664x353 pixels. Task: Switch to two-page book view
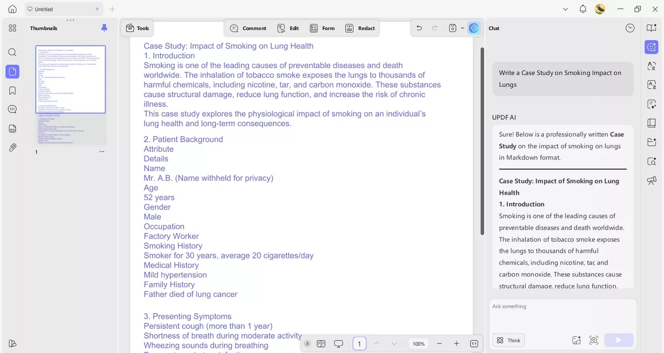(321, 344)
